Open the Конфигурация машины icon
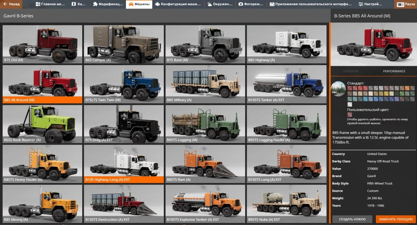Viewport: 417px width, 225px height. pos(157,4)
